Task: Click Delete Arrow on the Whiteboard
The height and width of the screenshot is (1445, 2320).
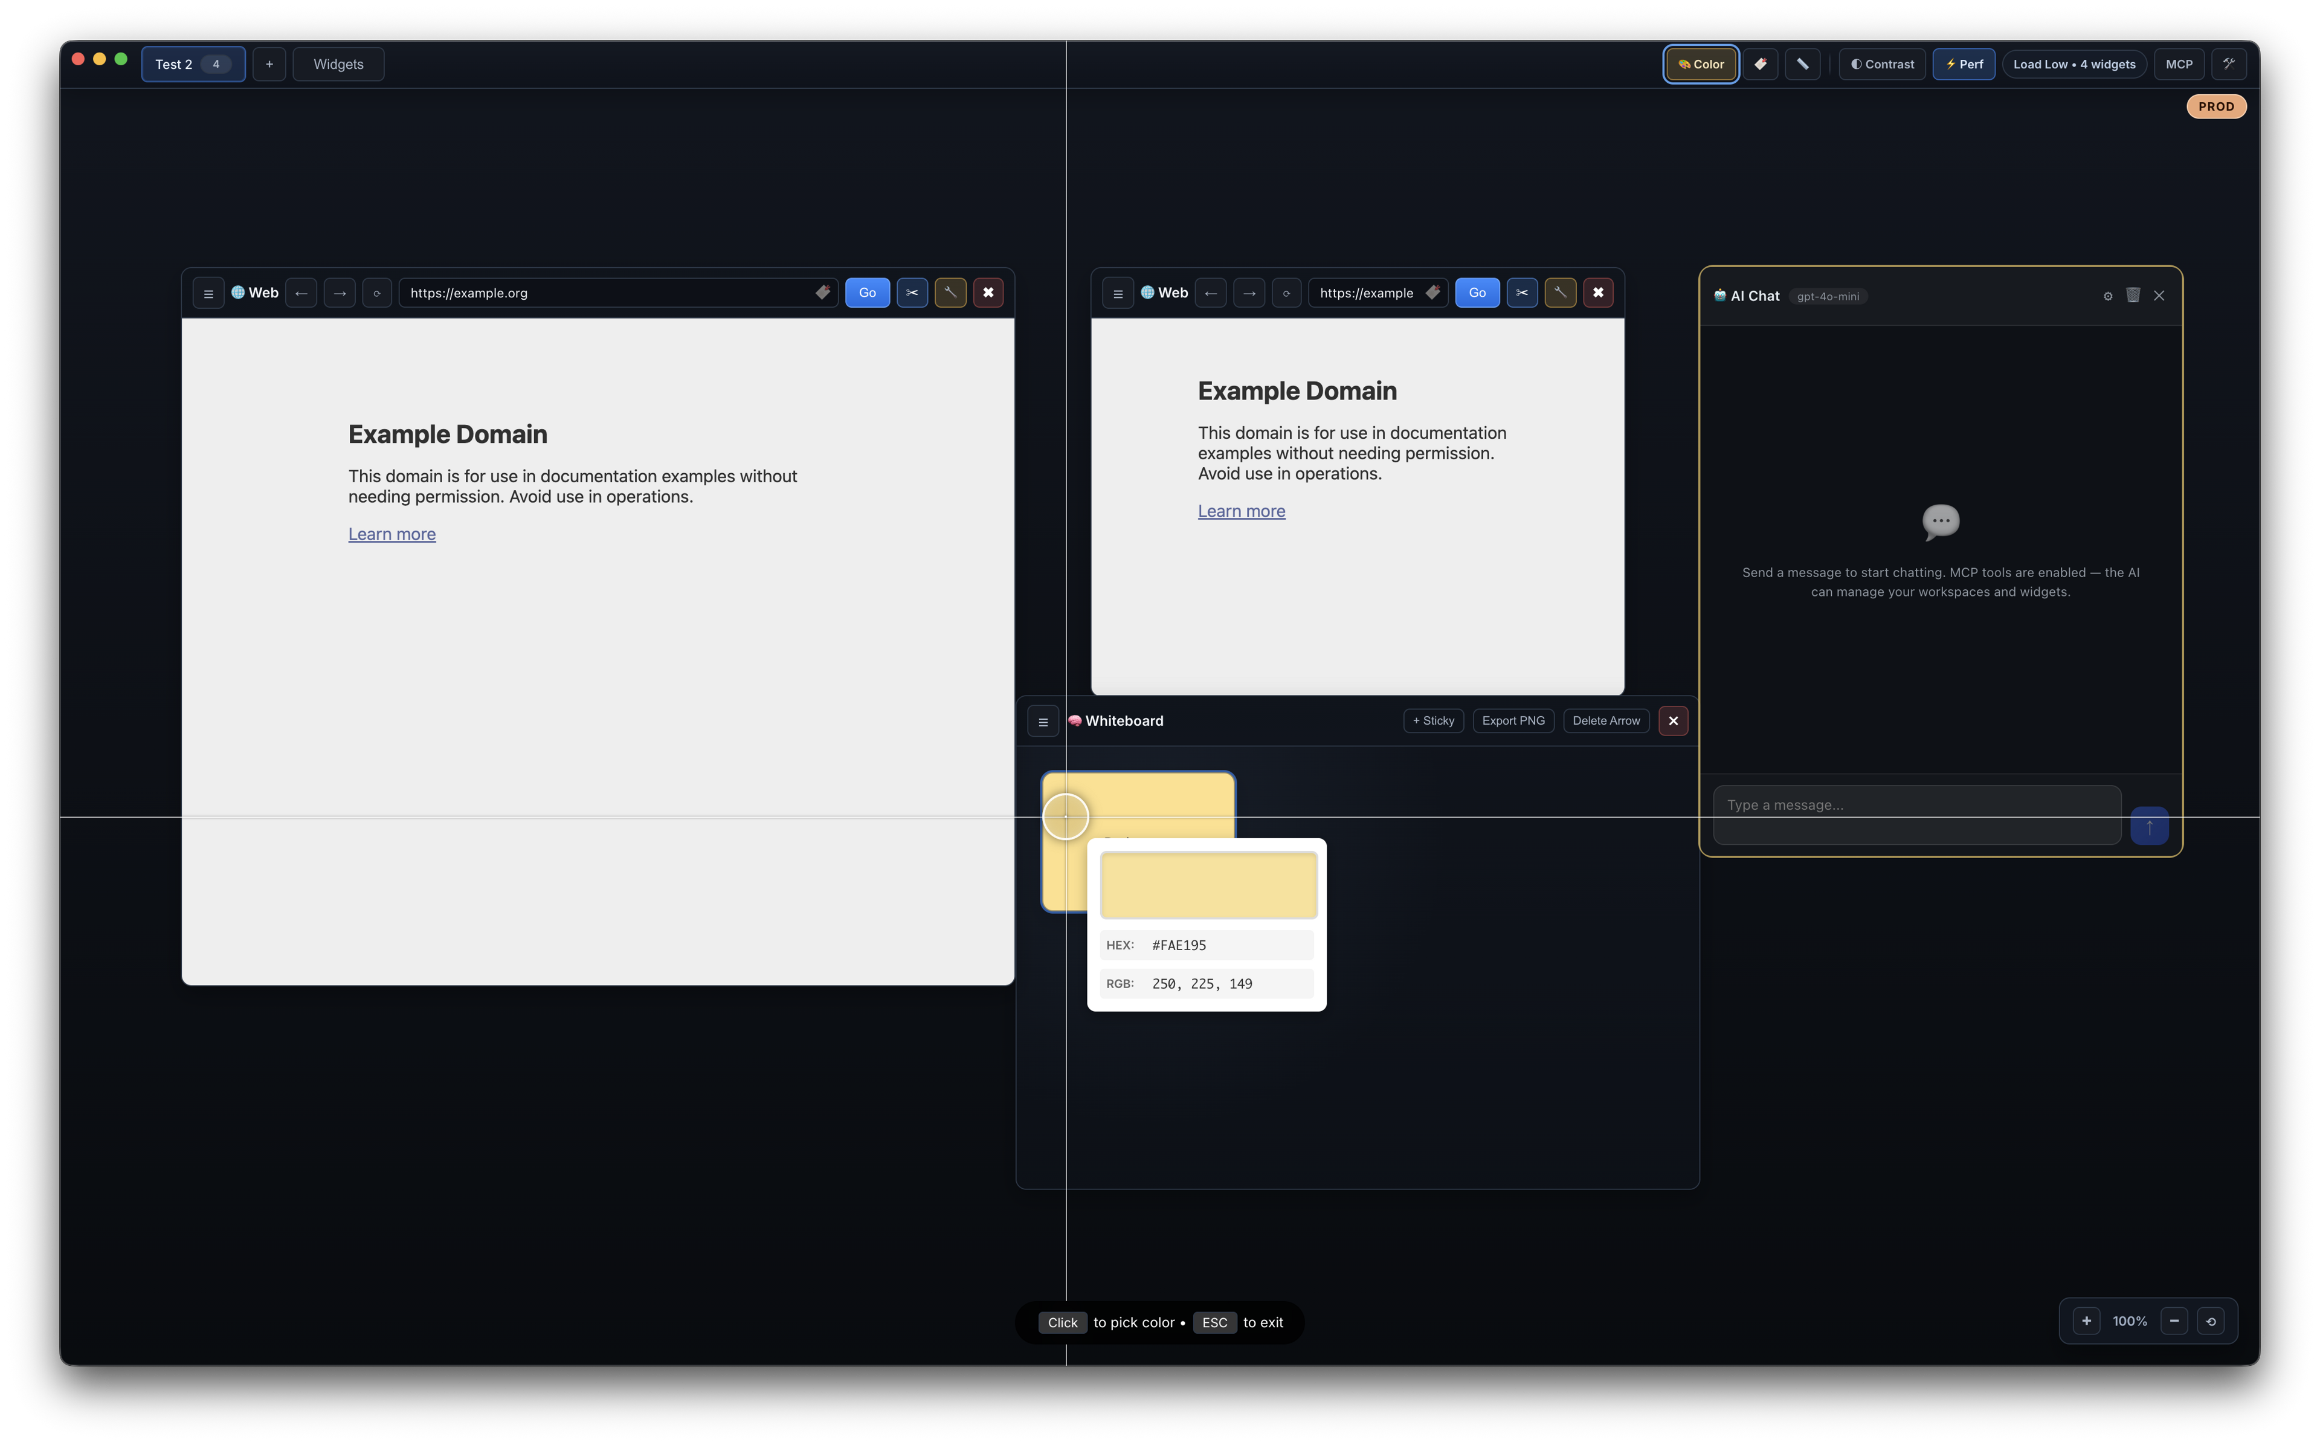Action: tap(1605, 720)
